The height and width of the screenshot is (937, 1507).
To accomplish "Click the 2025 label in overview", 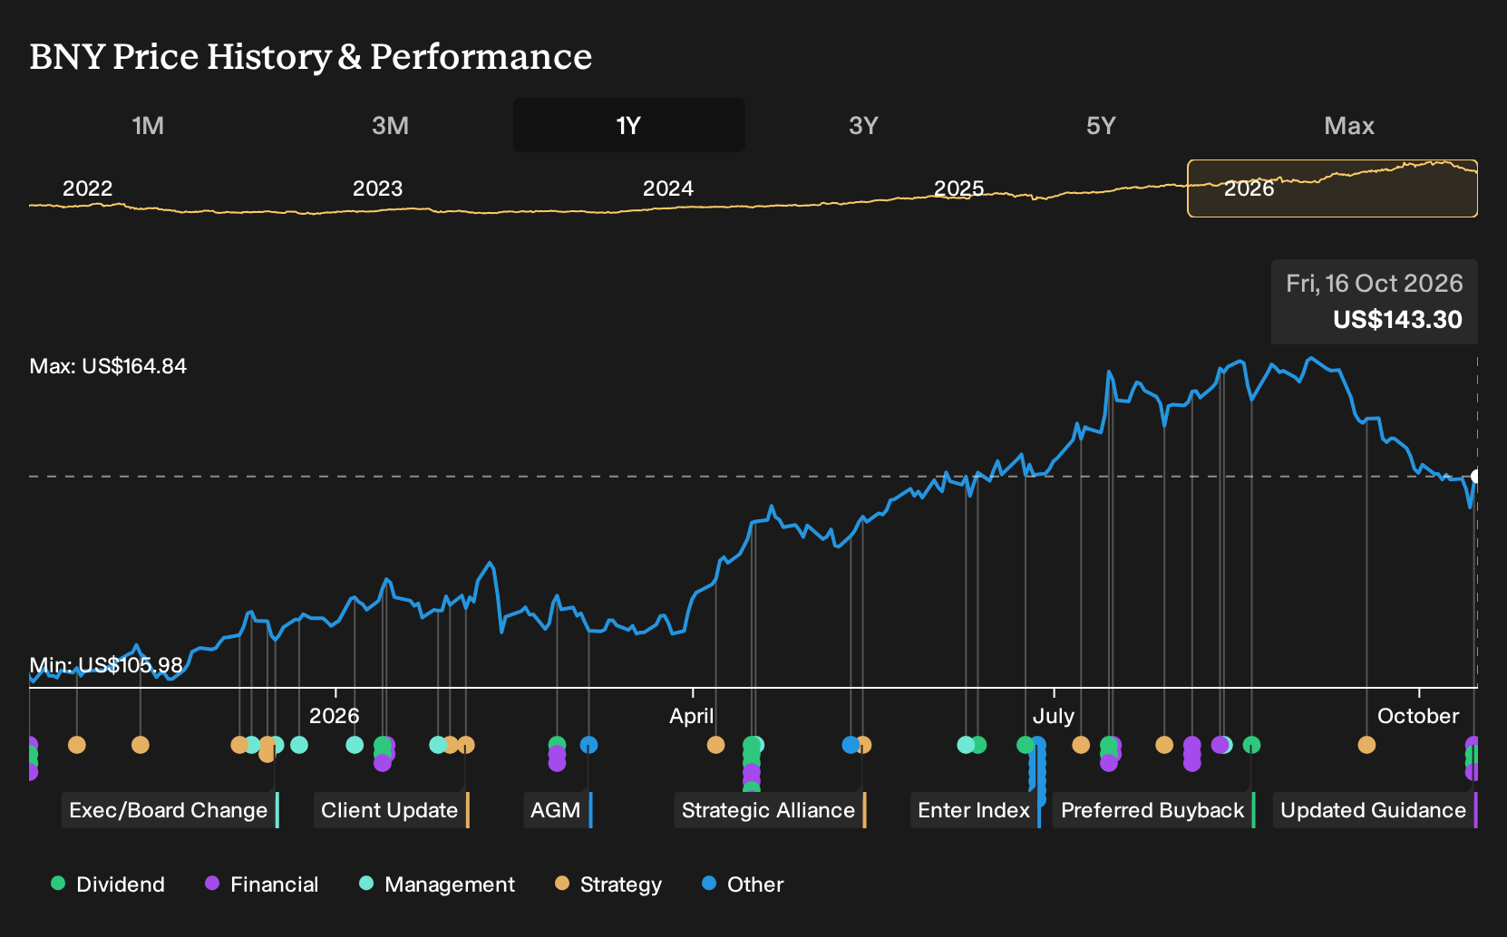I will (x=958, y=188).
